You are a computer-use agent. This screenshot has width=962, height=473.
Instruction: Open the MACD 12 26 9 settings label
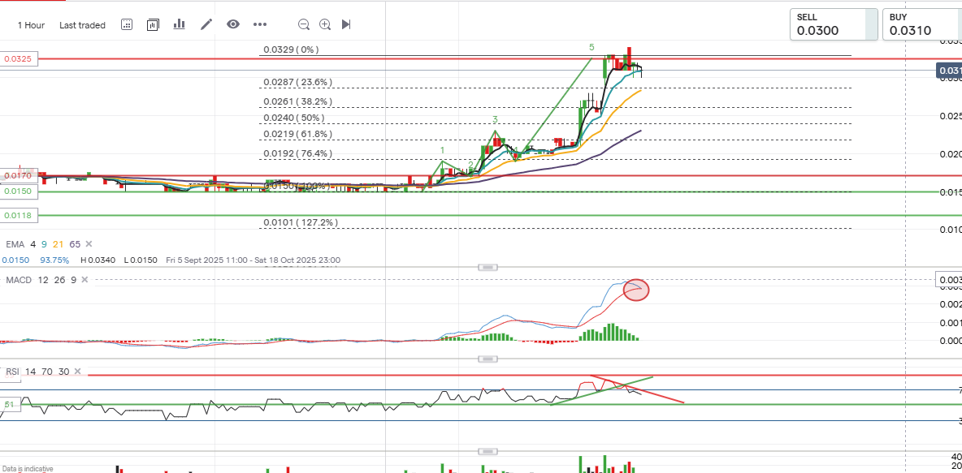tap(41, 280)
